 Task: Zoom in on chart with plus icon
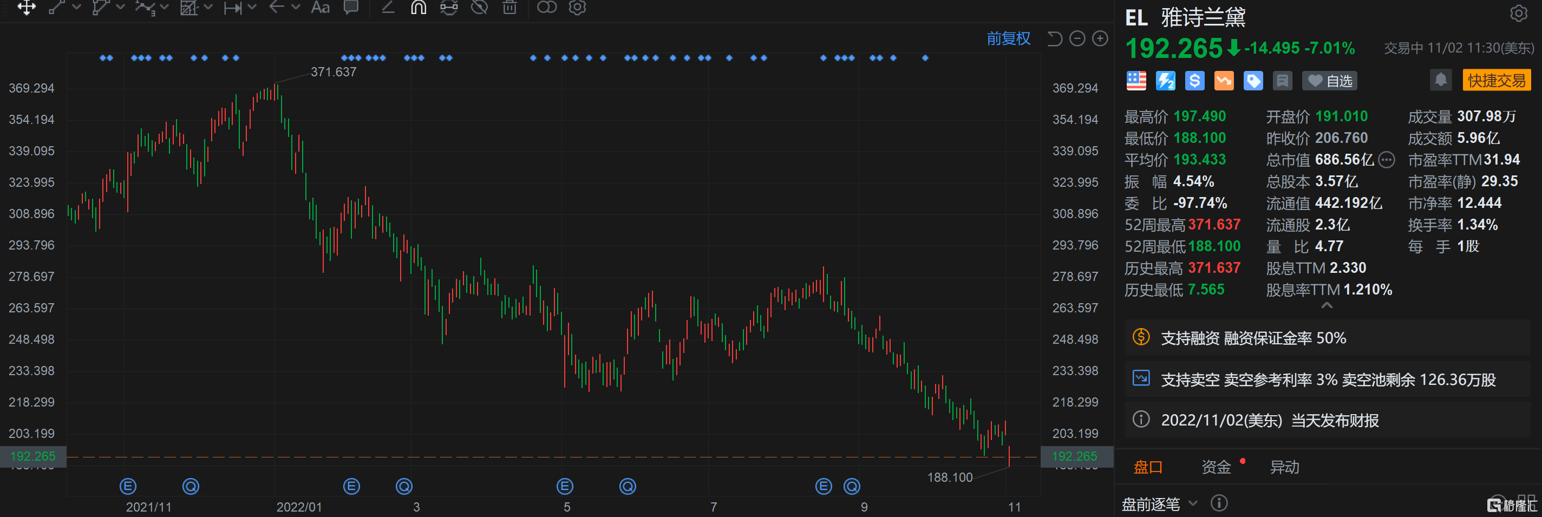(x=1100, y=39)
